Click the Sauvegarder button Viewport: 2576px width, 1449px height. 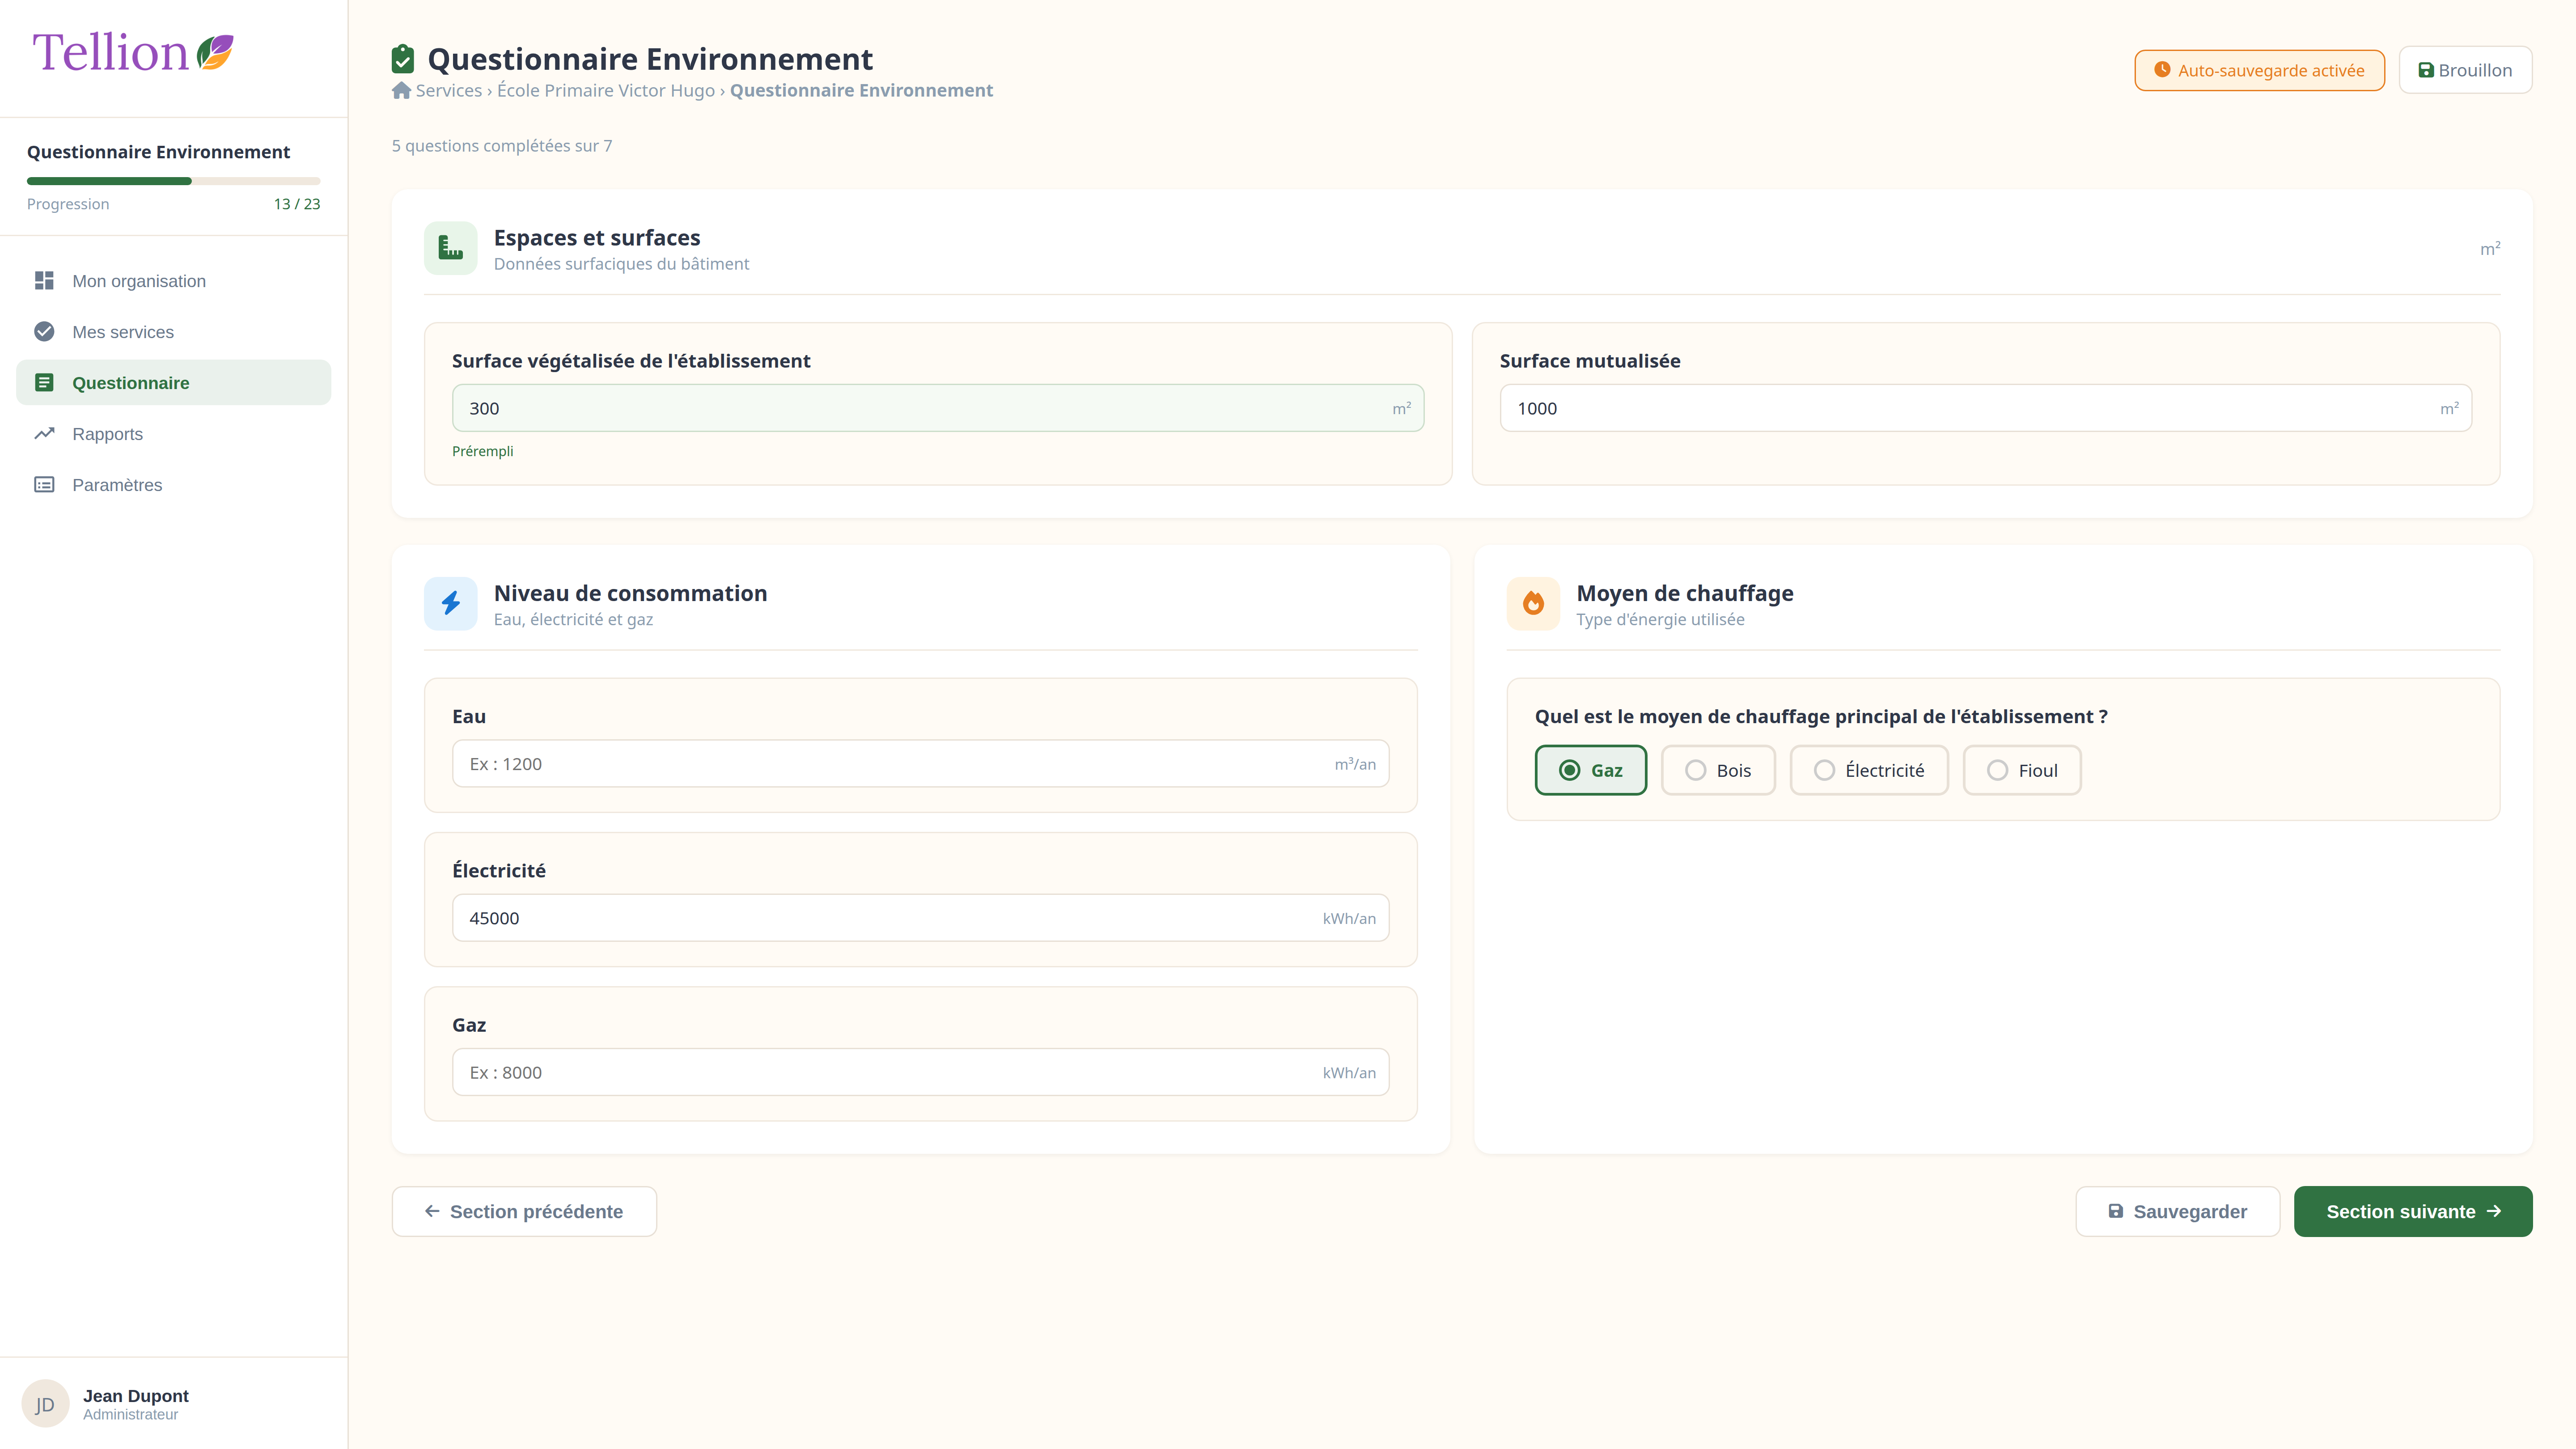(x=2177, y=1211)
